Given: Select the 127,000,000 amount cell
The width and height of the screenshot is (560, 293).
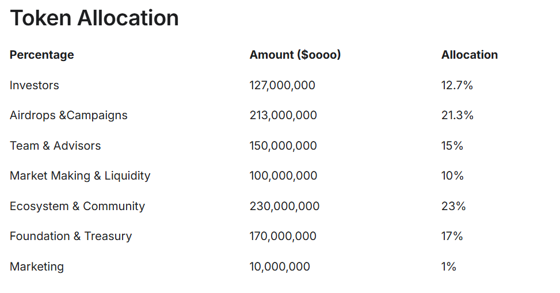Looking at the screenshot, I should click(x=283, y=85).
